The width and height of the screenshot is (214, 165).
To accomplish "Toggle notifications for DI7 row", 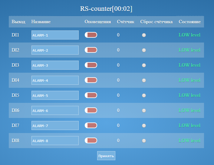I will tap(91, 125).
